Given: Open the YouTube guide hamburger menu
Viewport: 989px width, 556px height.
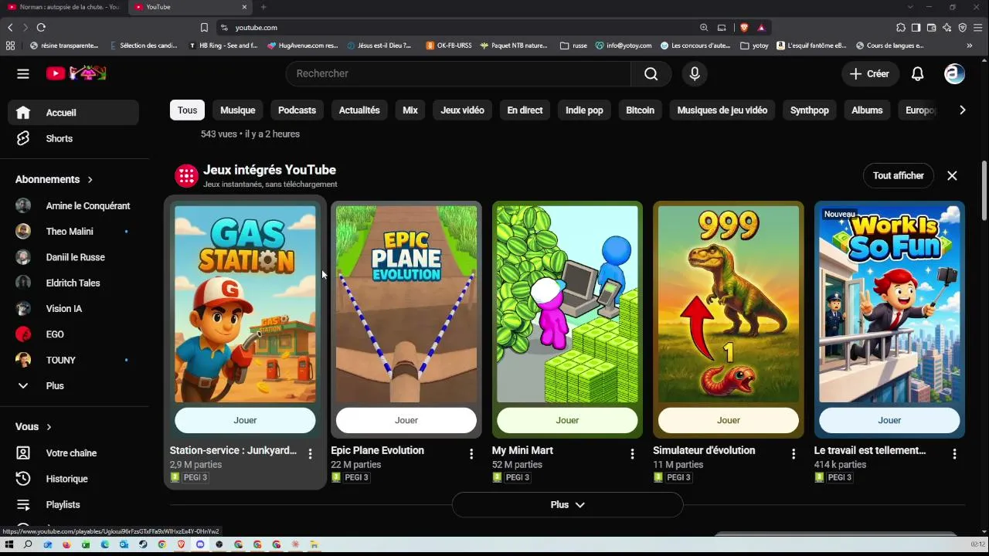Looking at the screenshot, I should [x=23, y=73].
